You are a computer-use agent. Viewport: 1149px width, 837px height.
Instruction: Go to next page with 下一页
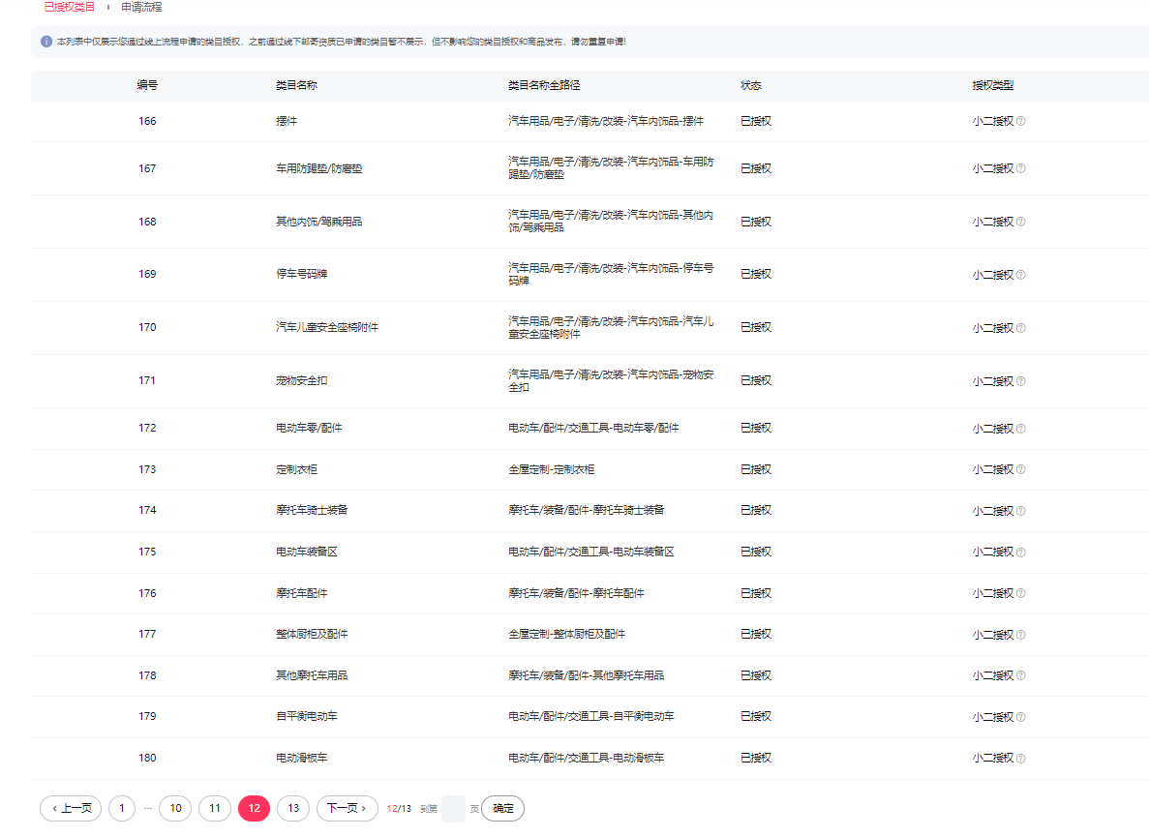347,808
